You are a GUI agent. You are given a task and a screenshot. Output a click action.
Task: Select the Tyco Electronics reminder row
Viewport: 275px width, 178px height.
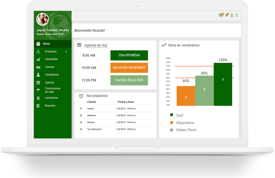coord(116,129)
